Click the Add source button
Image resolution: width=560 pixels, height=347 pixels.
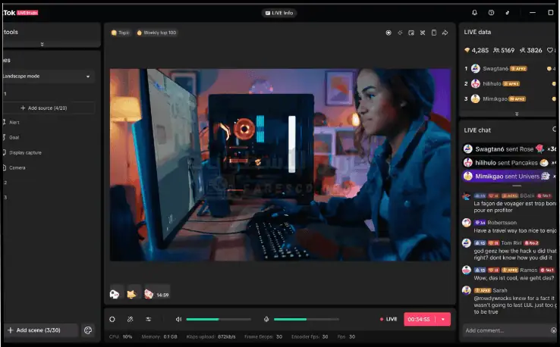[x=47, y=108]
